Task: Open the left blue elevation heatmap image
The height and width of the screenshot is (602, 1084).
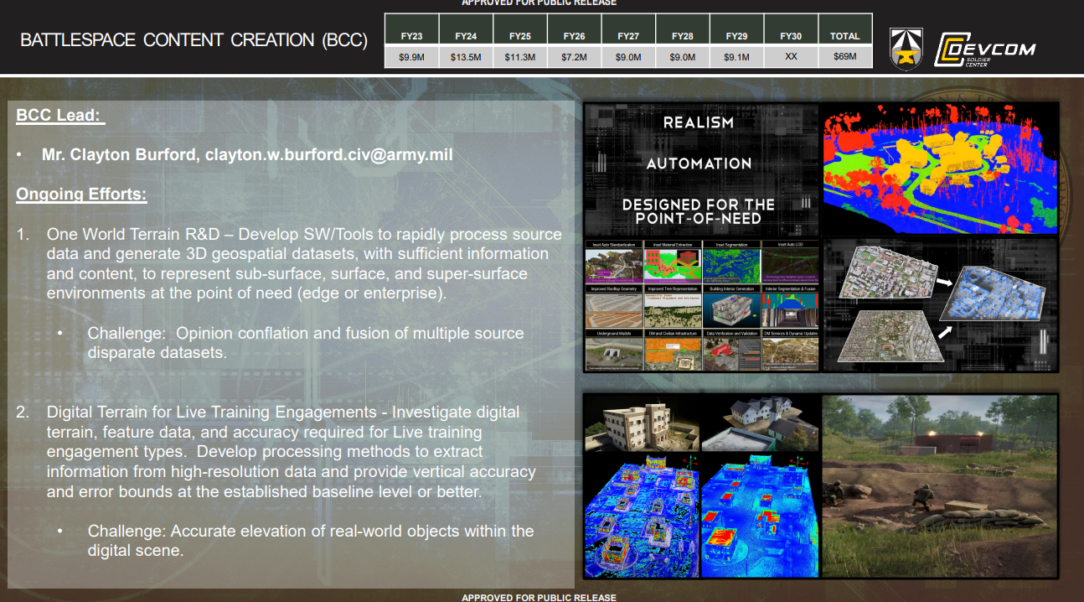Action: tap(642, 516)
